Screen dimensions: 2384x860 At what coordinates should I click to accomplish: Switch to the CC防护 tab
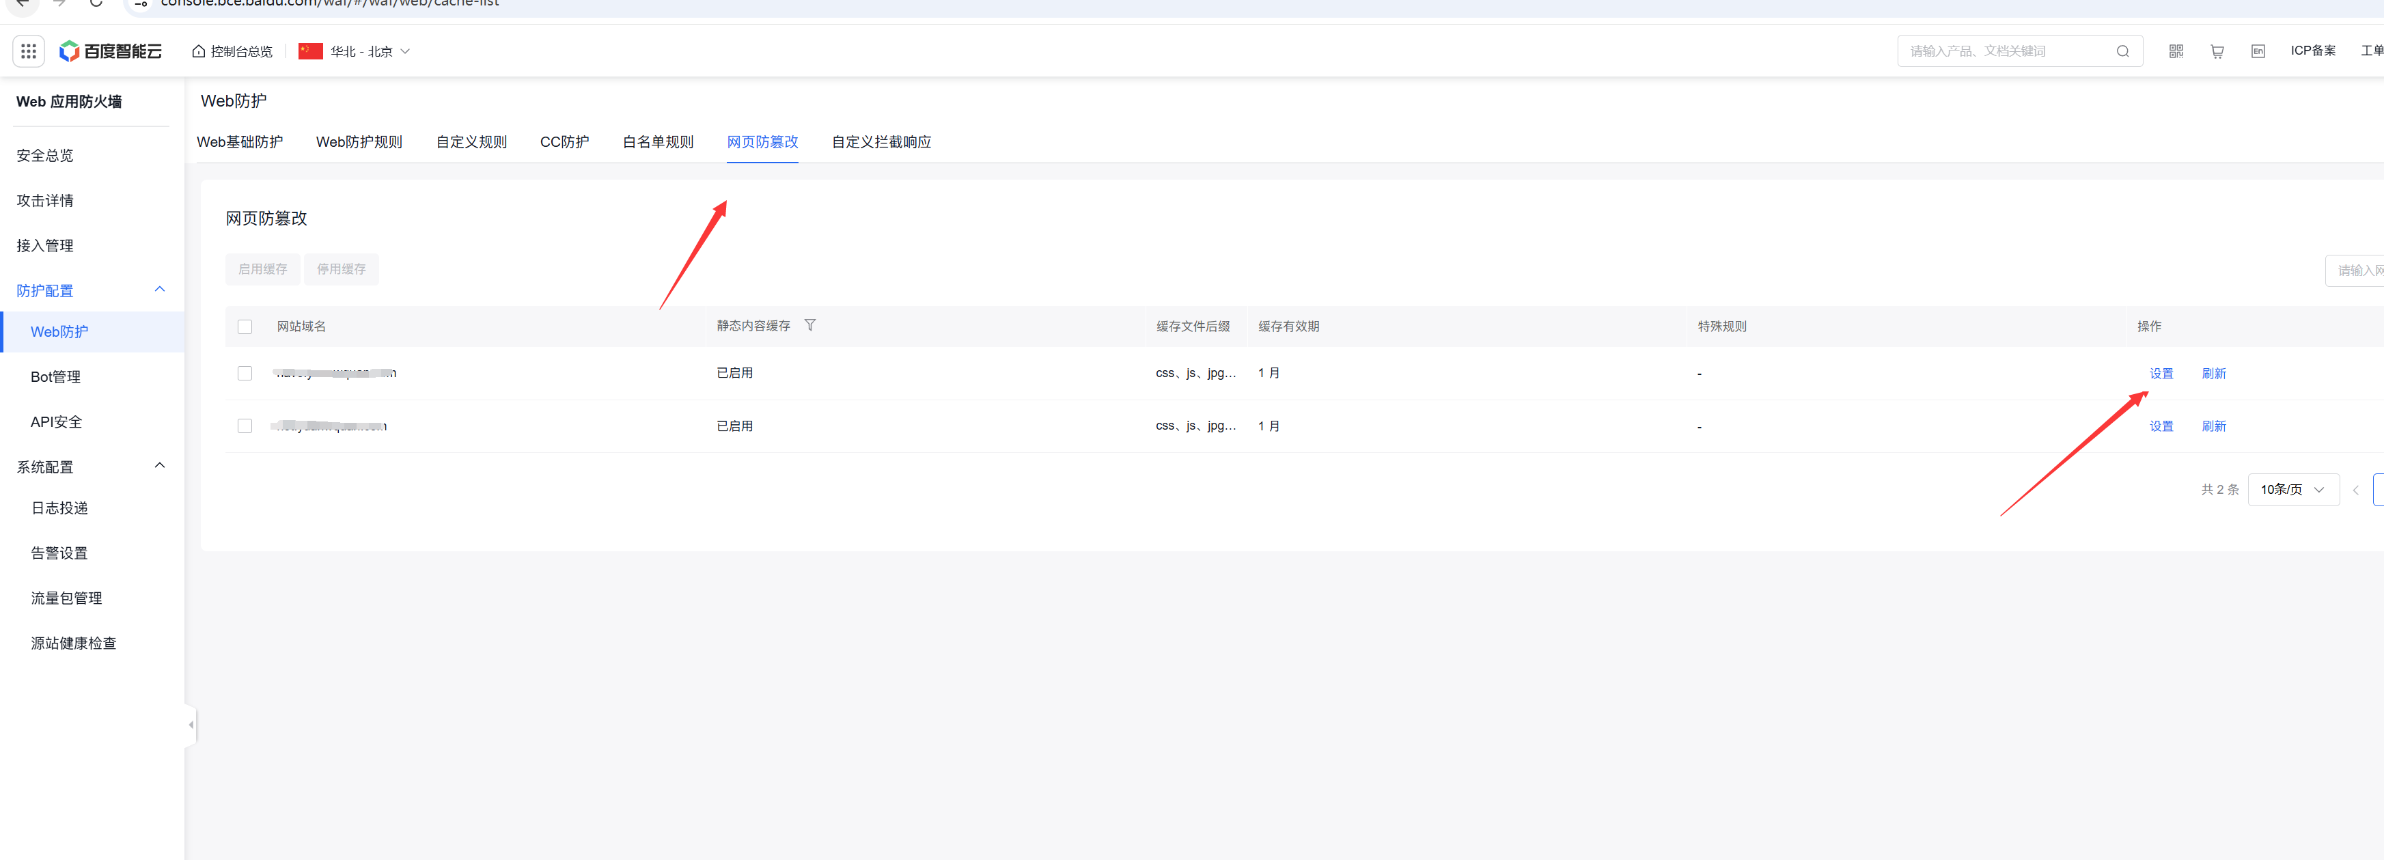click(564, 141)
